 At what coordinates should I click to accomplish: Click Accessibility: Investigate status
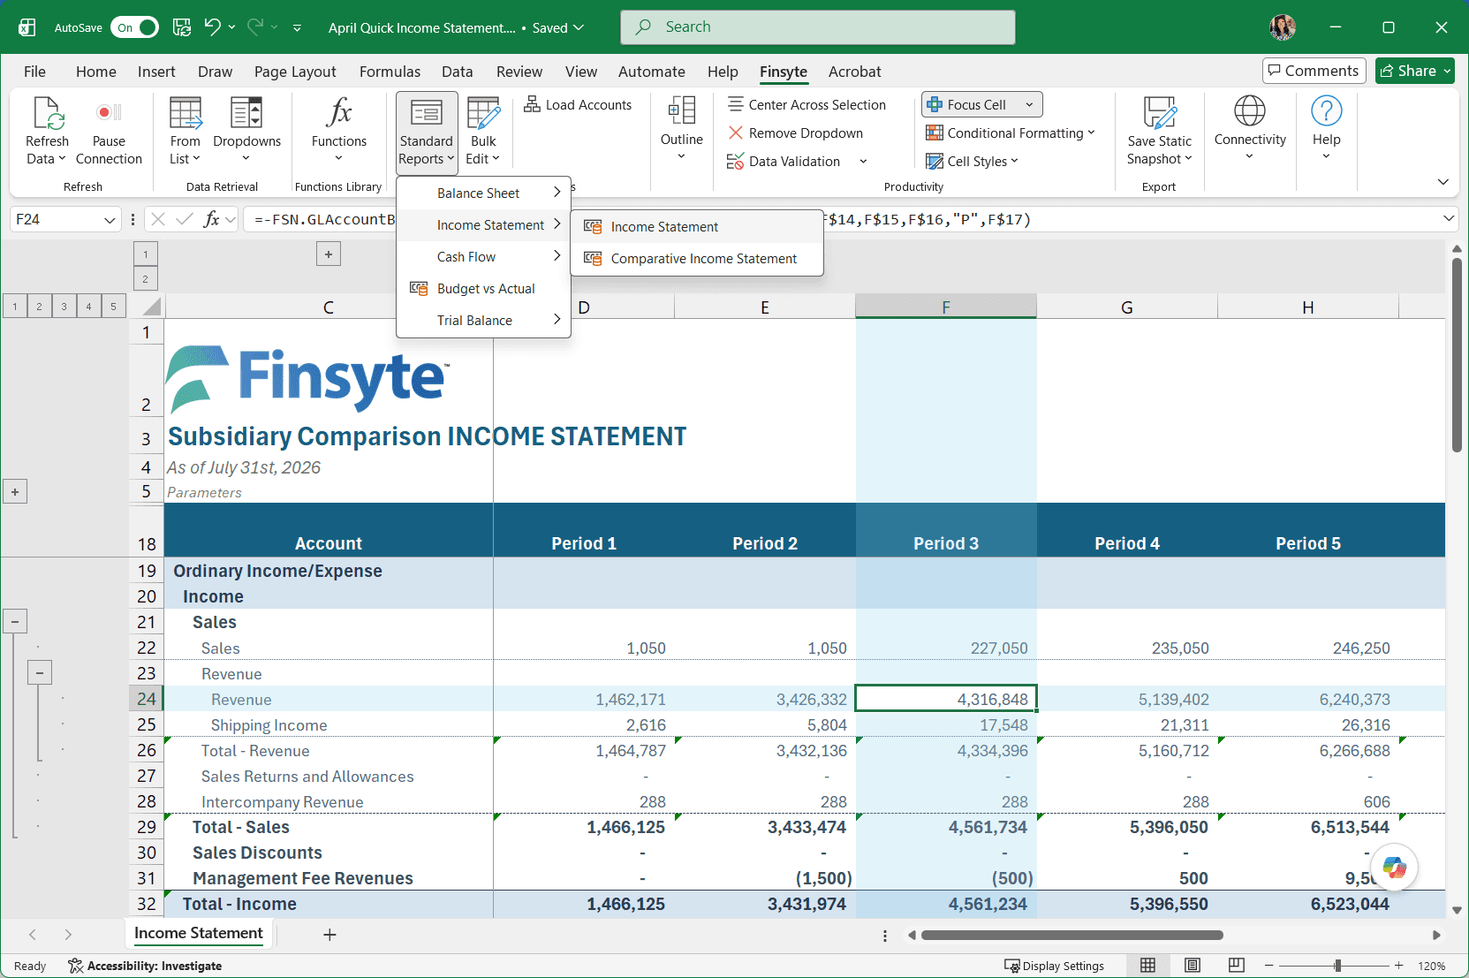[x=145, y=966]
